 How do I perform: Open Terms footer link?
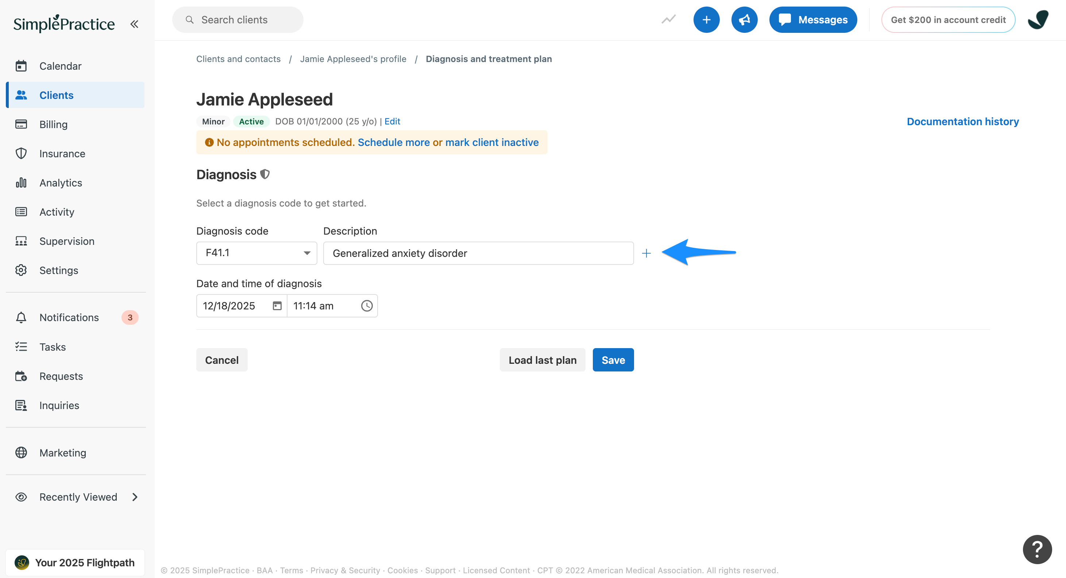[292, 570]
